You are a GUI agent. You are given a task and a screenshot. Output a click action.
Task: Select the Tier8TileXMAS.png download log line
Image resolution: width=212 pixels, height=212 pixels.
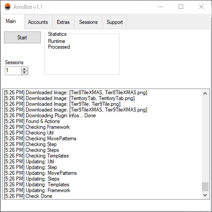[x=76, y=93]
